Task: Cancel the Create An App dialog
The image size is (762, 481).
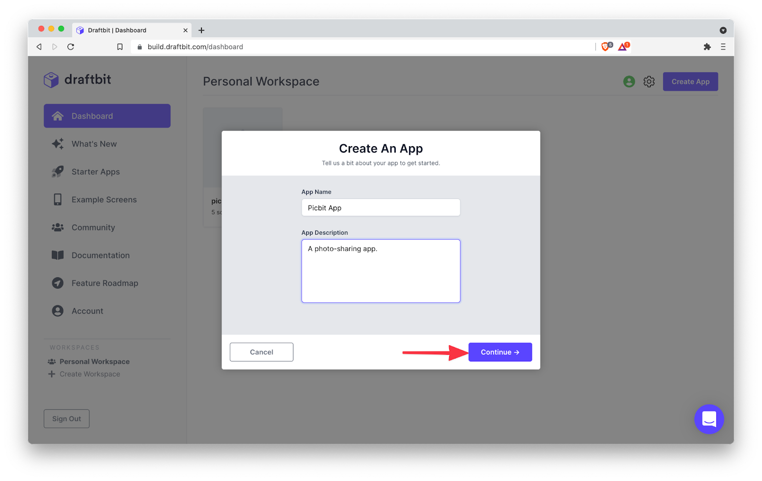Action: [261, 352]
